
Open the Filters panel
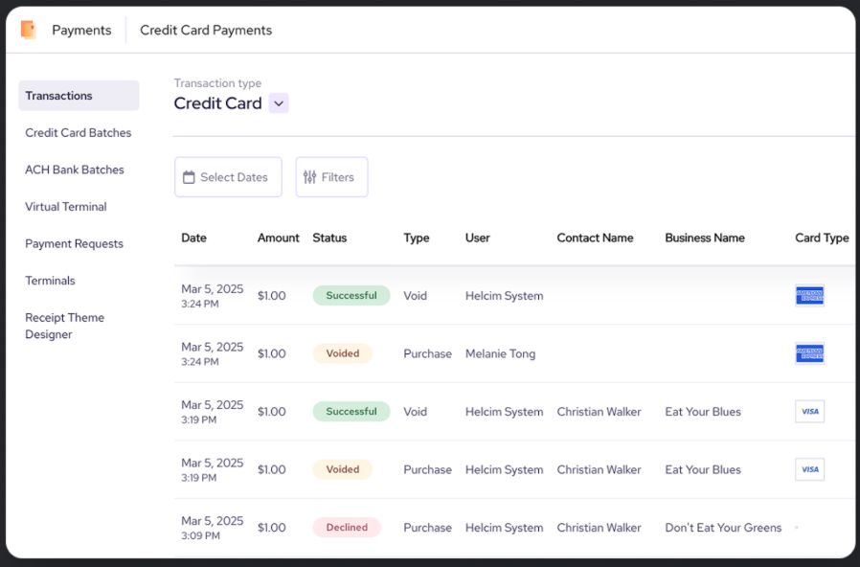tap(331, 176)
